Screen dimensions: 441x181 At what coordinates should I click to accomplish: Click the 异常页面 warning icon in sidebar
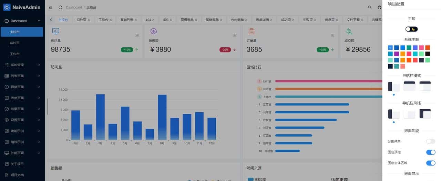tap(7, 87)
